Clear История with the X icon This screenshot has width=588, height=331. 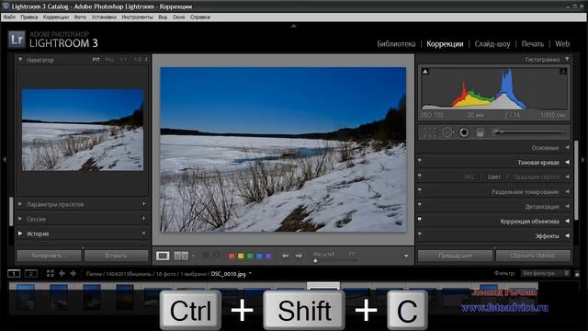click(x=143, y=233)
